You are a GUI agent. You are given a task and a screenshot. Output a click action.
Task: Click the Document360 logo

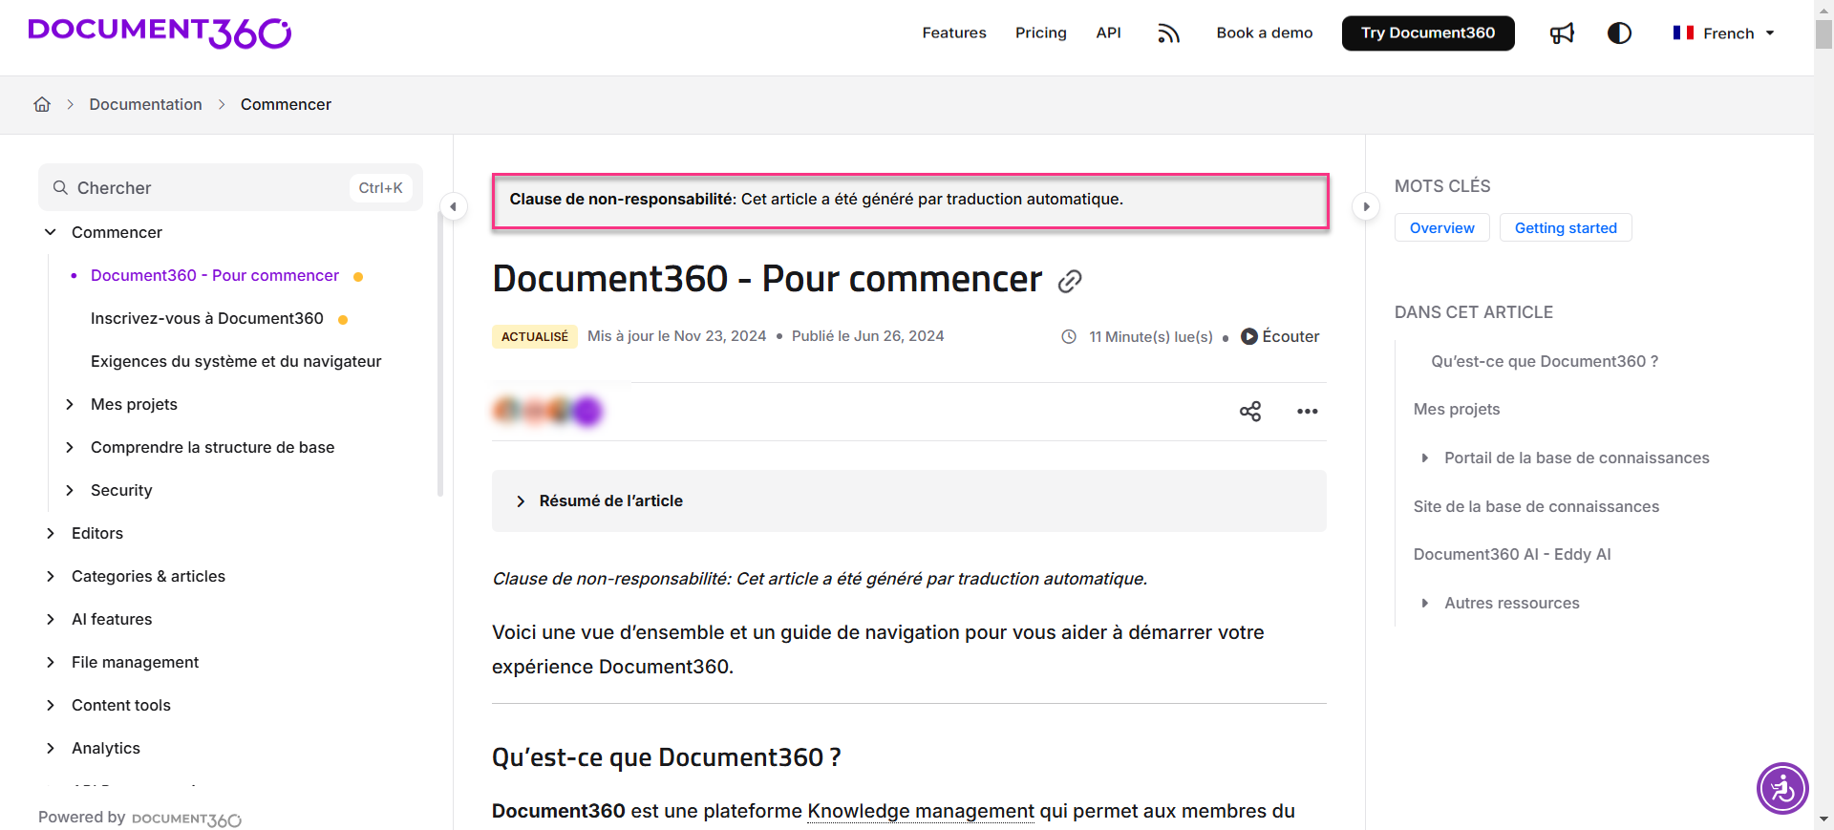[160, 32]
